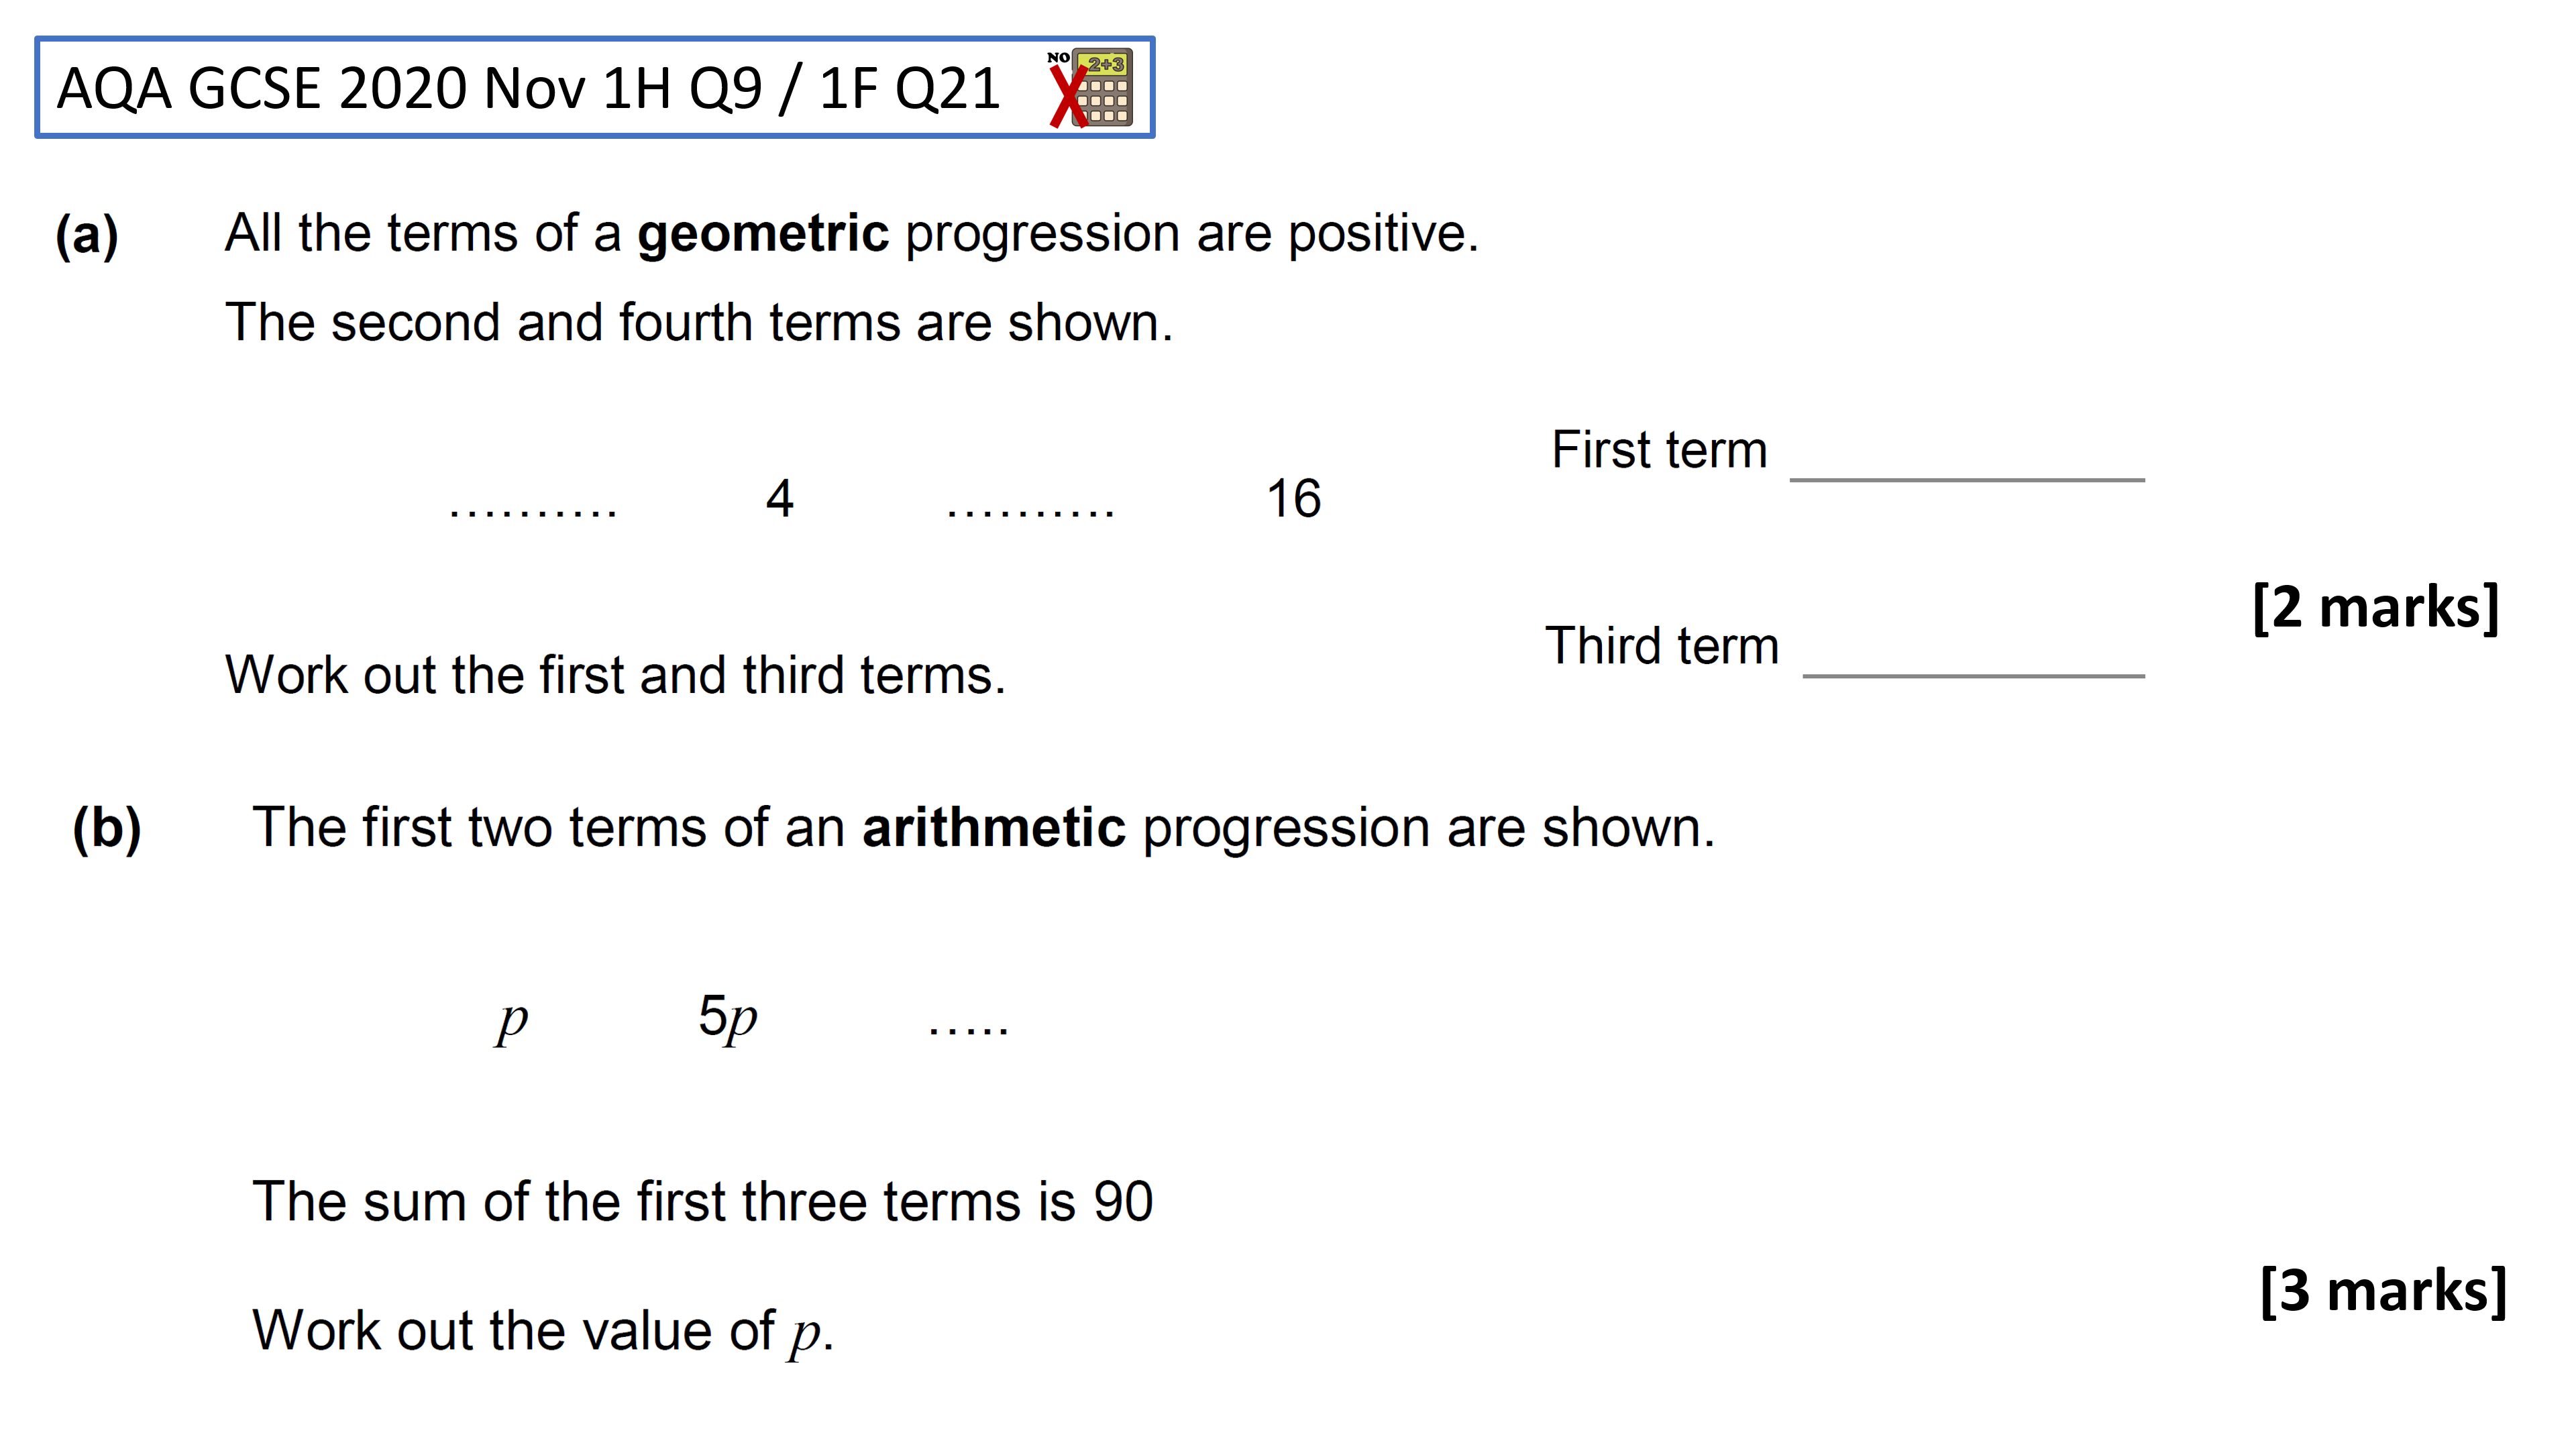Select the AQA GCSE 2020 Nov title box

[x=595, y=88]
